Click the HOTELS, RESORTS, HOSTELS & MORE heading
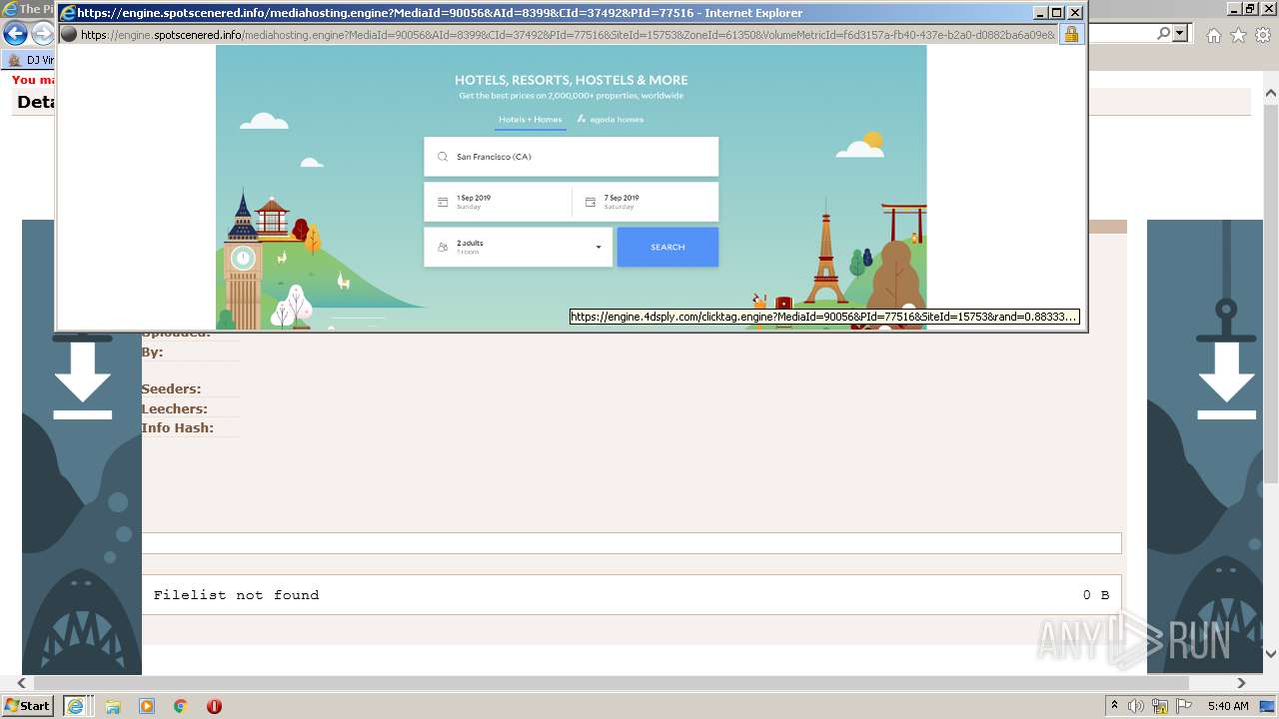This screenshot has height=719, width=1279. 572,80
